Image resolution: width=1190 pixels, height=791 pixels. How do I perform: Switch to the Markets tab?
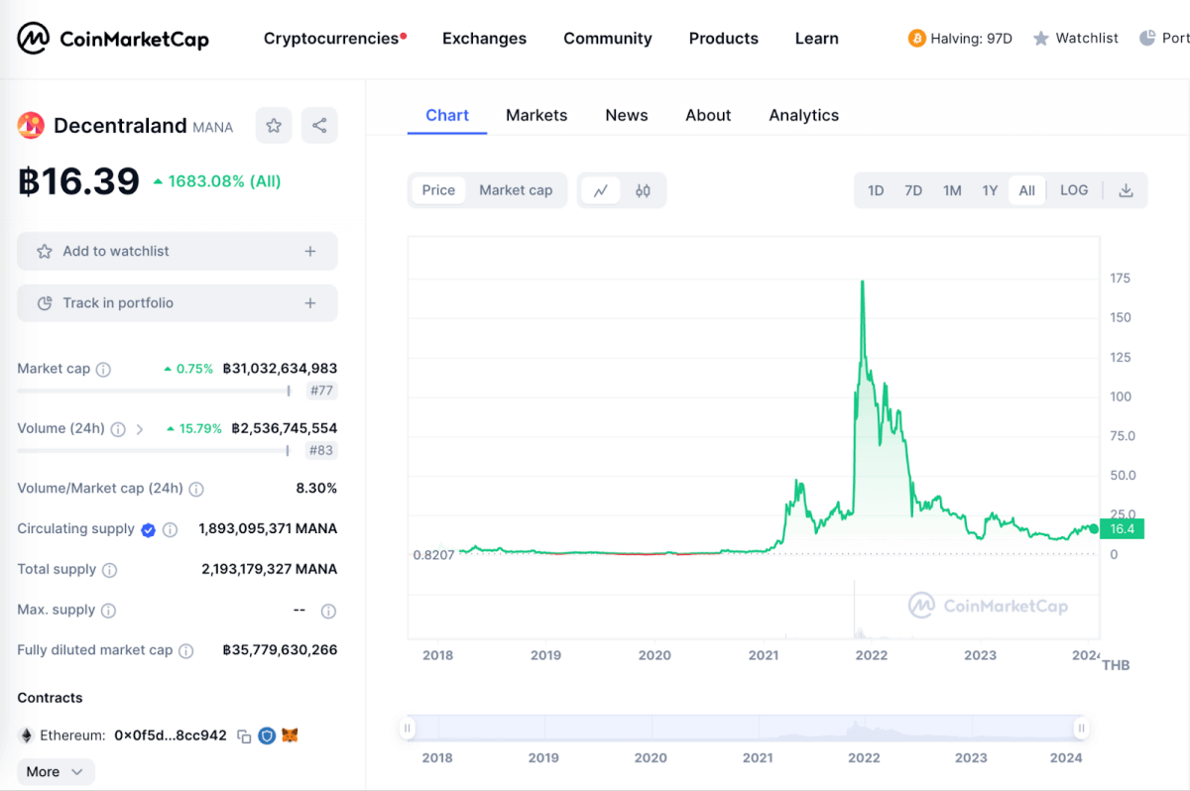pyautogui.click(x=536, y=115)
